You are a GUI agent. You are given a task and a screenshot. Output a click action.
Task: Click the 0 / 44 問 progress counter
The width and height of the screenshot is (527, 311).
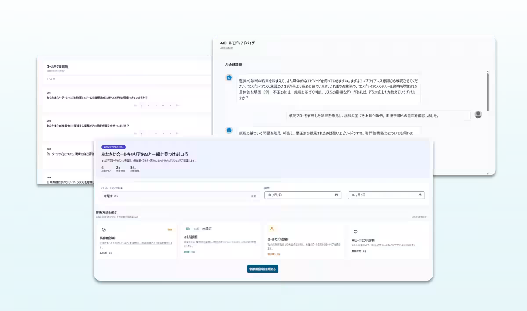click(x=51, y=79)
